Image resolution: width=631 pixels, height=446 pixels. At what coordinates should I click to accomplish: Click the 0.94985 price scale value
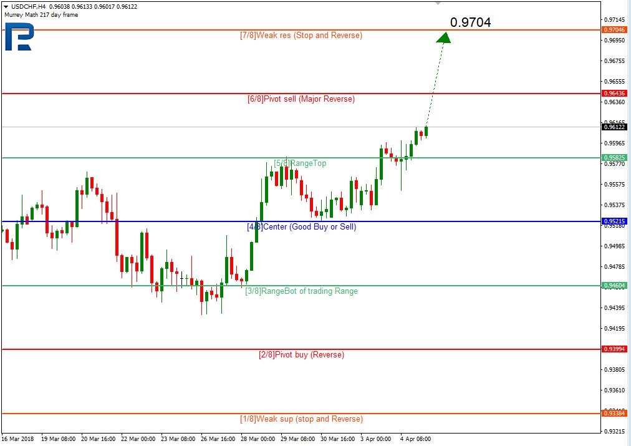615,246
